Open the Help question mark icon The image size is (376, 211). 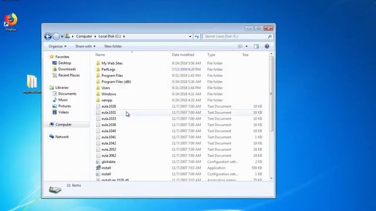click(x=267, y=46)
